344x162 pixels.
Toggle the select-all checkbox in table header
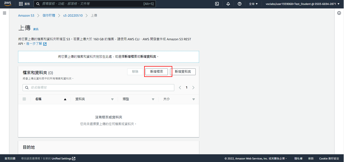click(24, 99)
